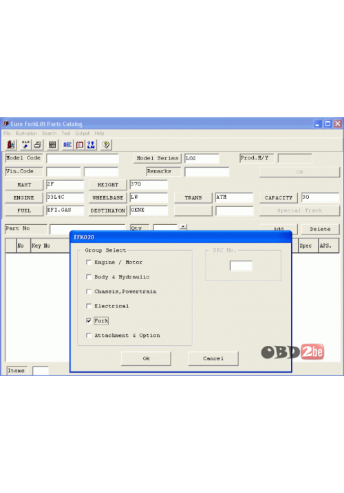Image resolution: width=344 pixels, height=493 pixels.
Task: Click the Delete button
Action: (x=321, y=229)
